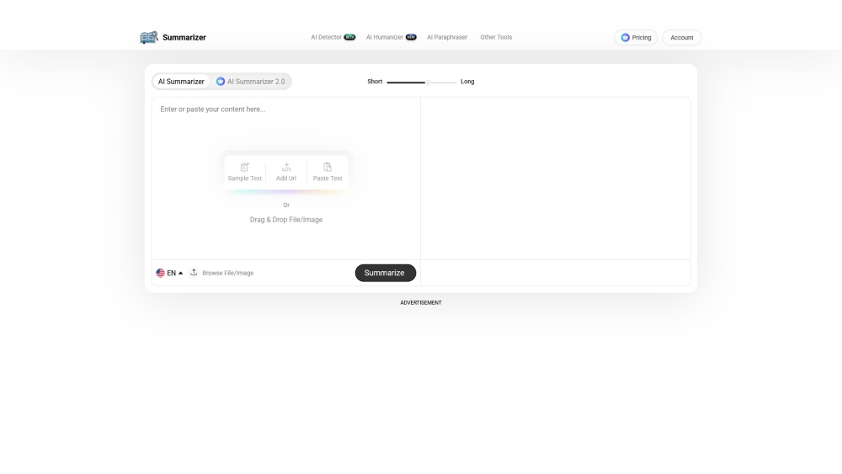The image size is (842, 474).
Task: Expand the EN language dropdown arrow
Action: [x=180, y=273]
